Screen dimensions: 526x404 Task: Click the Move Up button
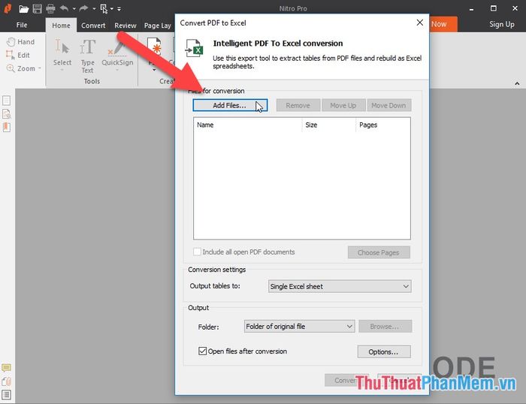click(343, 105)
